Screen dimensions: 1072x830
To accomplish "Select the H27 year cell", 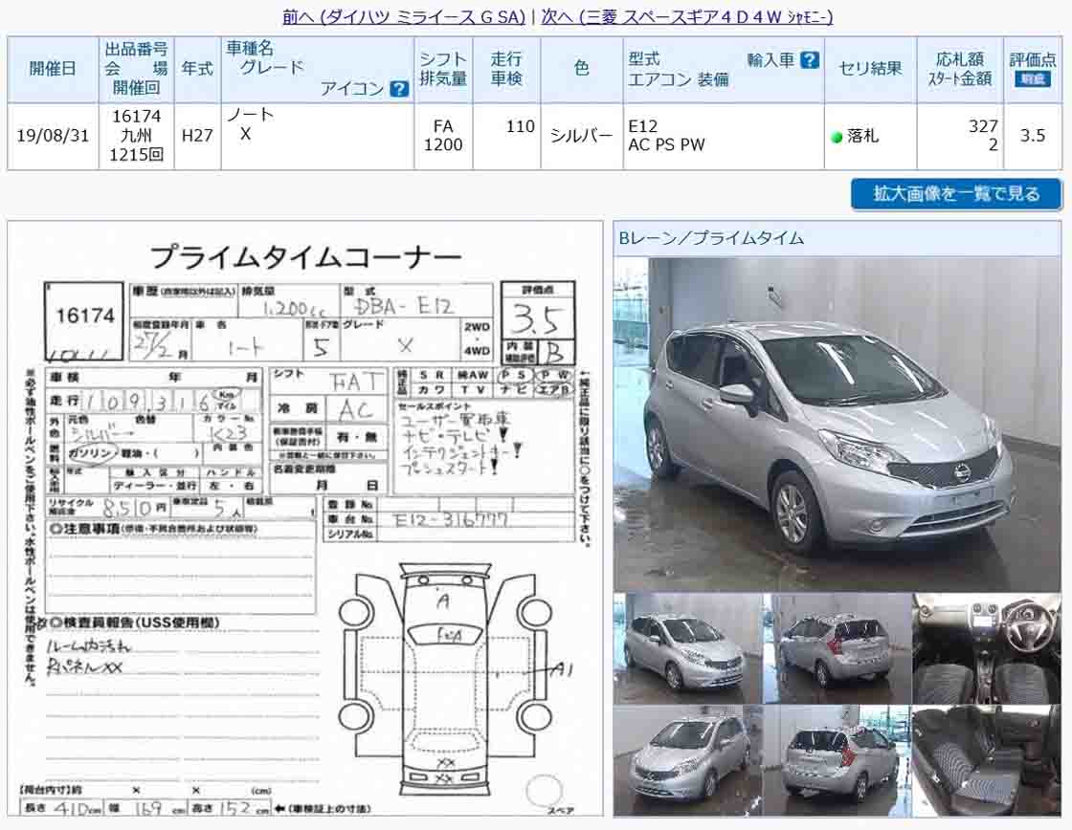I will tap(197, 135).
